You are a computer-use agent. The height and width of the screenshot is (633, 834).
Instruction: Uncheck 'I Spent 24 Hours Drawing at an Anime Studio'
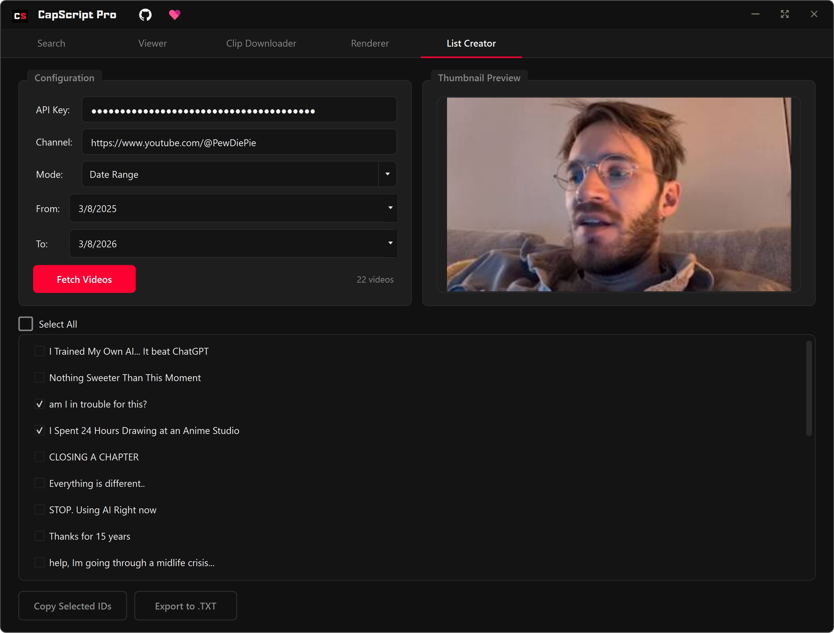39,430
